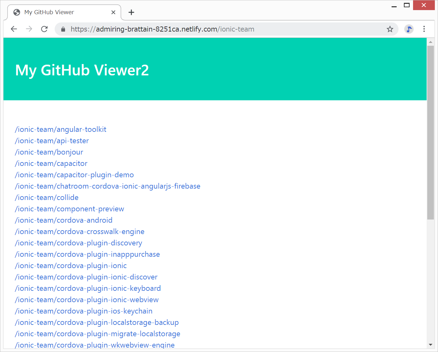This screenshot has width=438, height=352.
Task: Open cordova-plugin-ionic-keyboard link
Action: point(88,288)
